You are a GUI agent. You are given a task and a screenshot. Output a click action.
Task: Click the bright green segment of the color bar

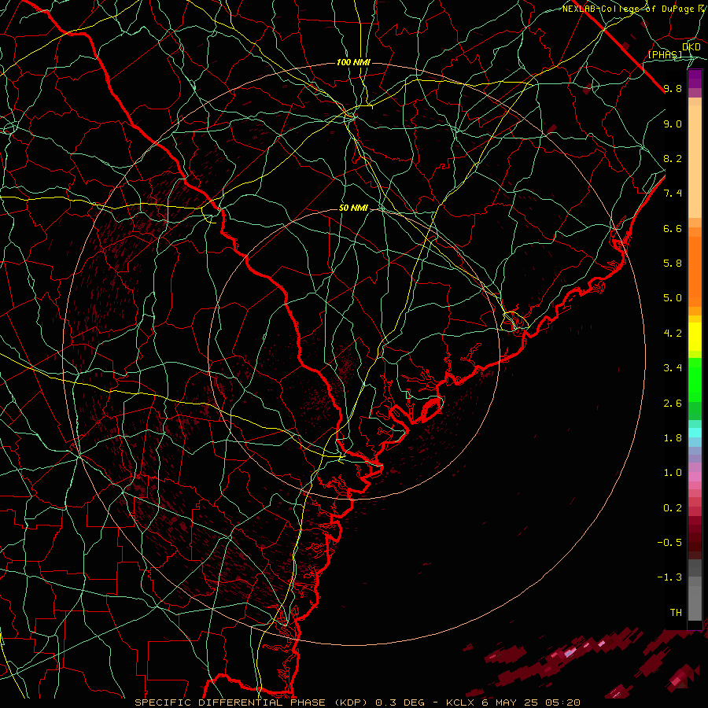pyautogui.click(x=695, y=380)
